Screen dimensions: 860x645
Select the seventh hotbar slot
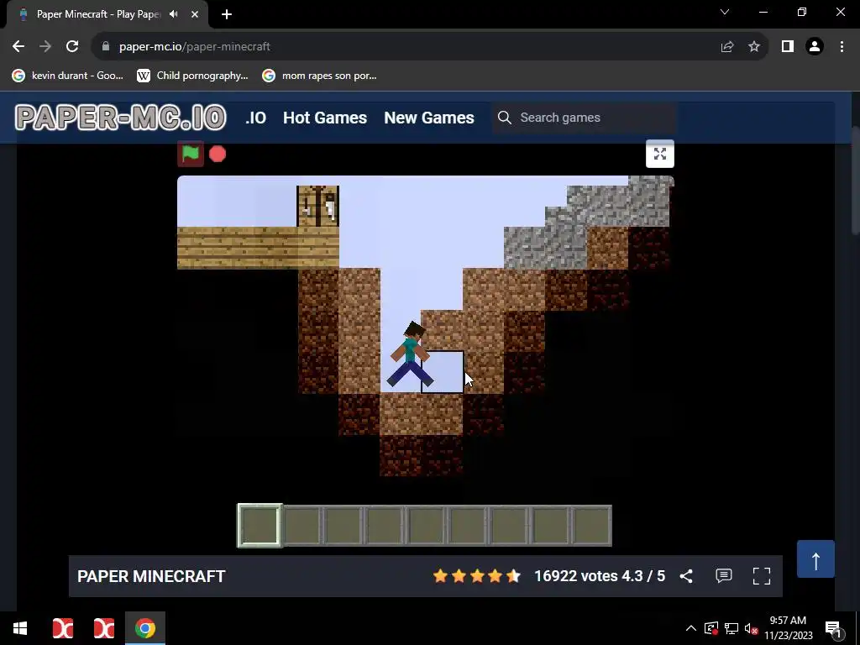point(508,526)
